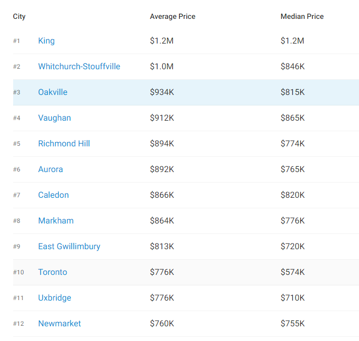Click the City column header
This screenshot has width=359, height=341.
pyautogui.click(x=19, y=16)
